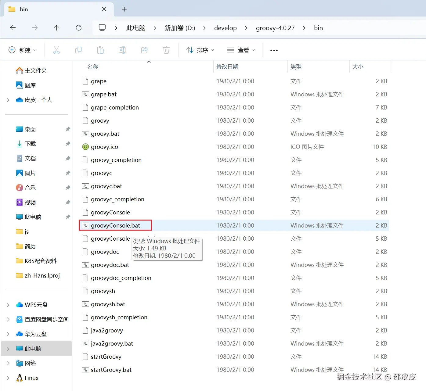Click 此电脑 in the address breadcrumb

point(136,28)
